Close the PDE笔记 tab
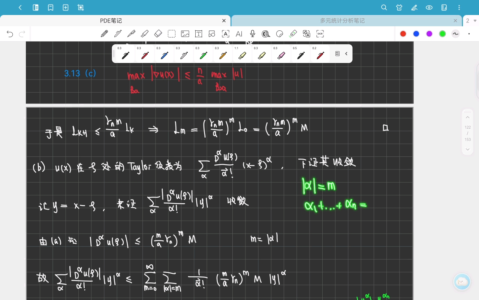 [x=224, y=21]
